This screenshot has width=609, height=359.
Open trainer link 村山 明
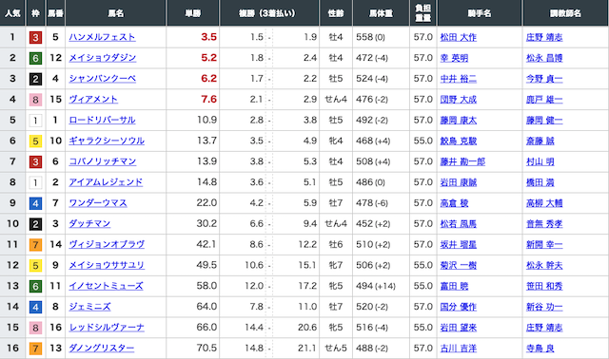coord(540,161)
